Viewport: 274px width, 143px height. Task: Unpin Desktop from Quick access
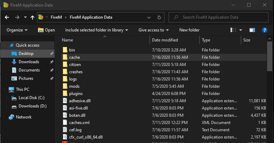[x=51, y=54]
